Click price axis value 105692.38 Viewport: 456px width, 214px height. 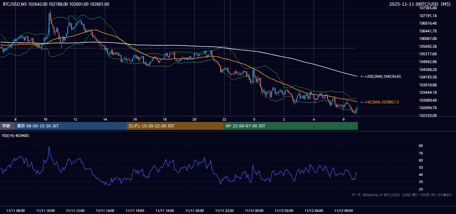pos(428,46)
